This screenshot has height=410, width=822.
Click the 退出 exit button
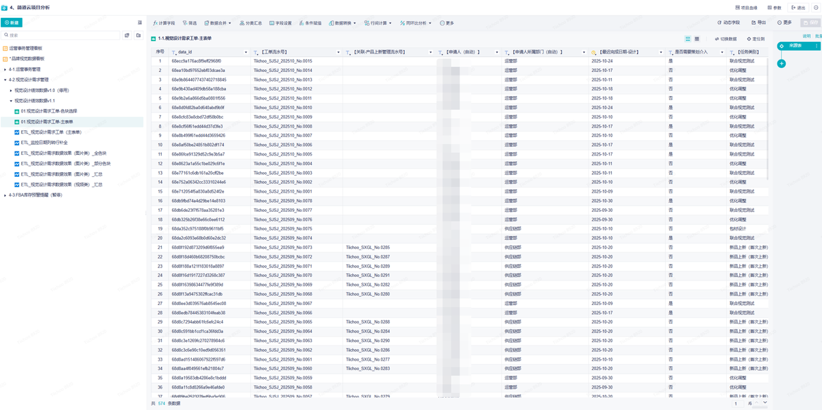coord(798,8)
